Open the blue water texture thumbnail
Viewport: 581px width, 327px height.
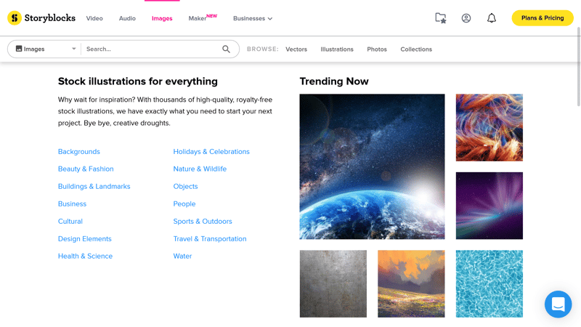pyautogui.click(x=489, y=283)
